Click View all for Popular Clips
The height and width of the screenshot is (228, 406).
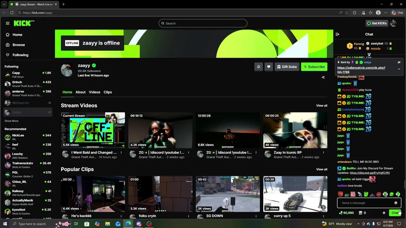(x=322, y=169)
